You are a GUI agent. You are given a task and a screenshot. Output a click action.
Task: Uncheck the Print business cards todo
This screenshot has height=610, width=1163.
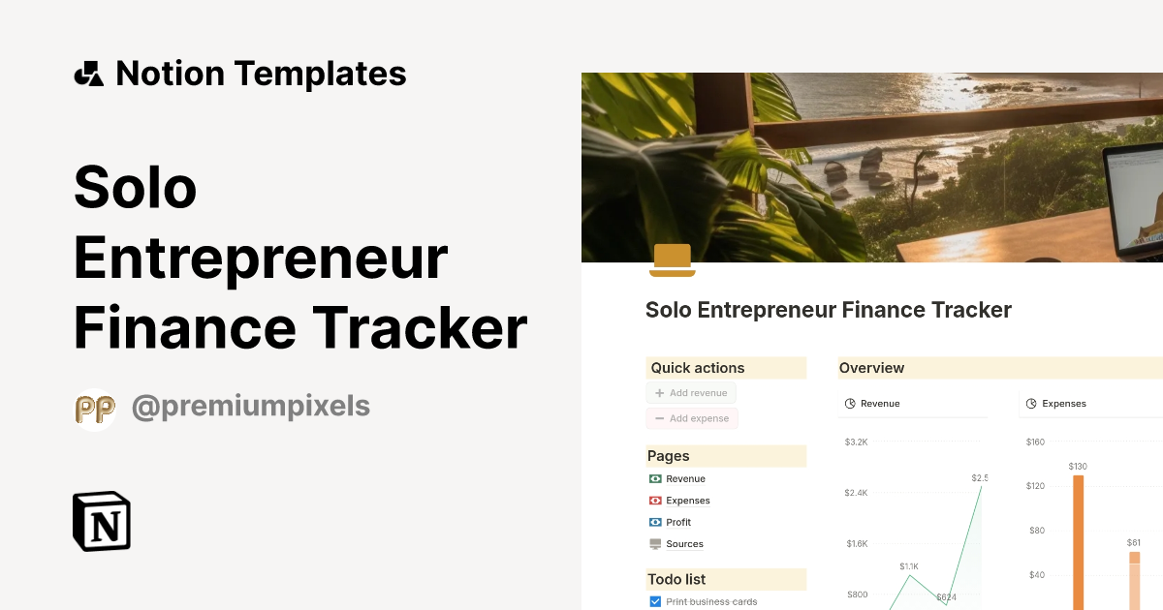click(654, 601)
